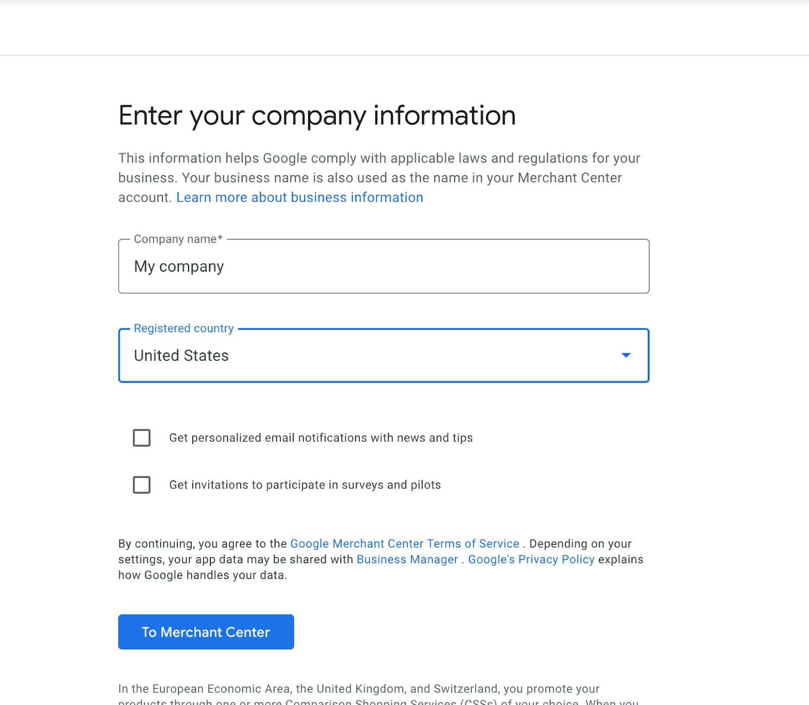The width and height of the screenshot is (809, 705).
Task: Click the 'Enter your company information' heading
Action: (317, 116)
